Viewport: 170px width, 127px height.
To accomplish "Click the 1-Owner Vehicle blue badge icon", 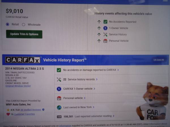I will tap(105, 28).
